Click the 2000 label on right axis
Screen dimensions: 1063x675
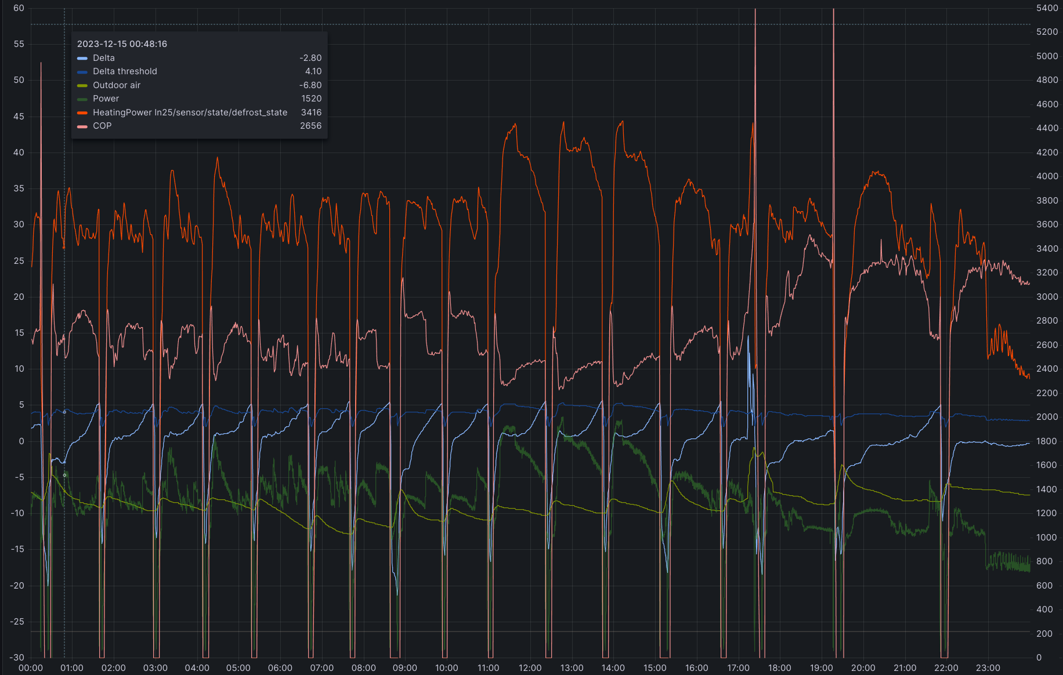point(1047,417)
